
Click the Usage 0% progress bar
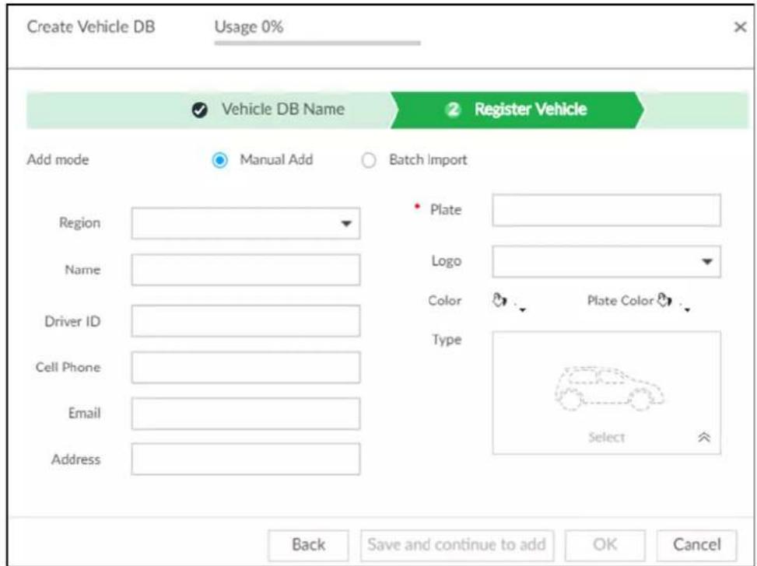pyautogui.click(x=317, y=43)
